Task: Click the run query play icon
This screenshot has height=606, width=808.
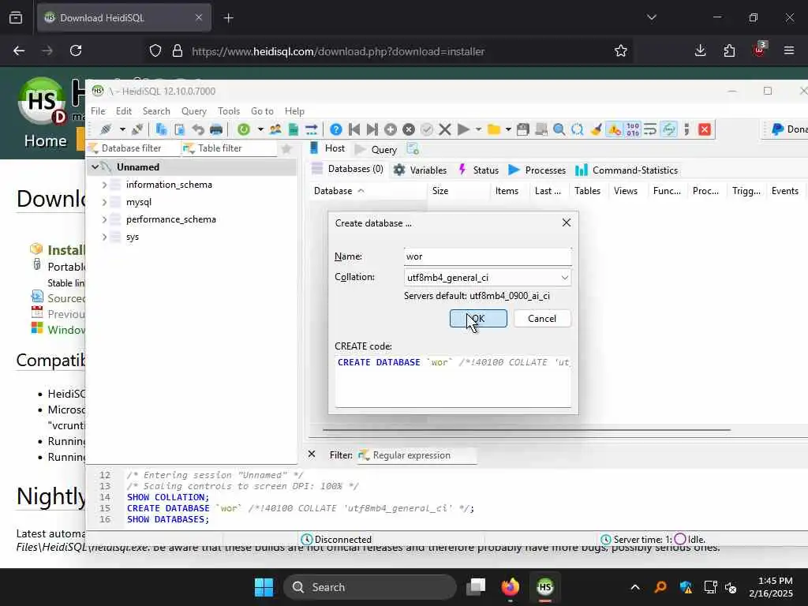Action: click(463, 129)
